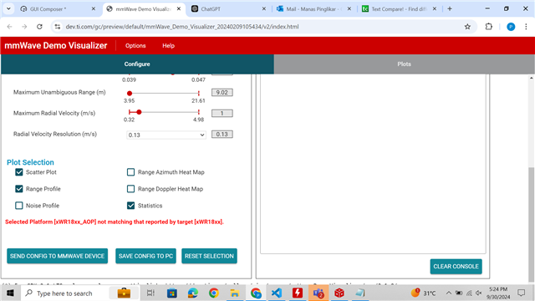Open the red cube app in the taskbar
This screenshot has width=535, height=301.
point(339,293)
